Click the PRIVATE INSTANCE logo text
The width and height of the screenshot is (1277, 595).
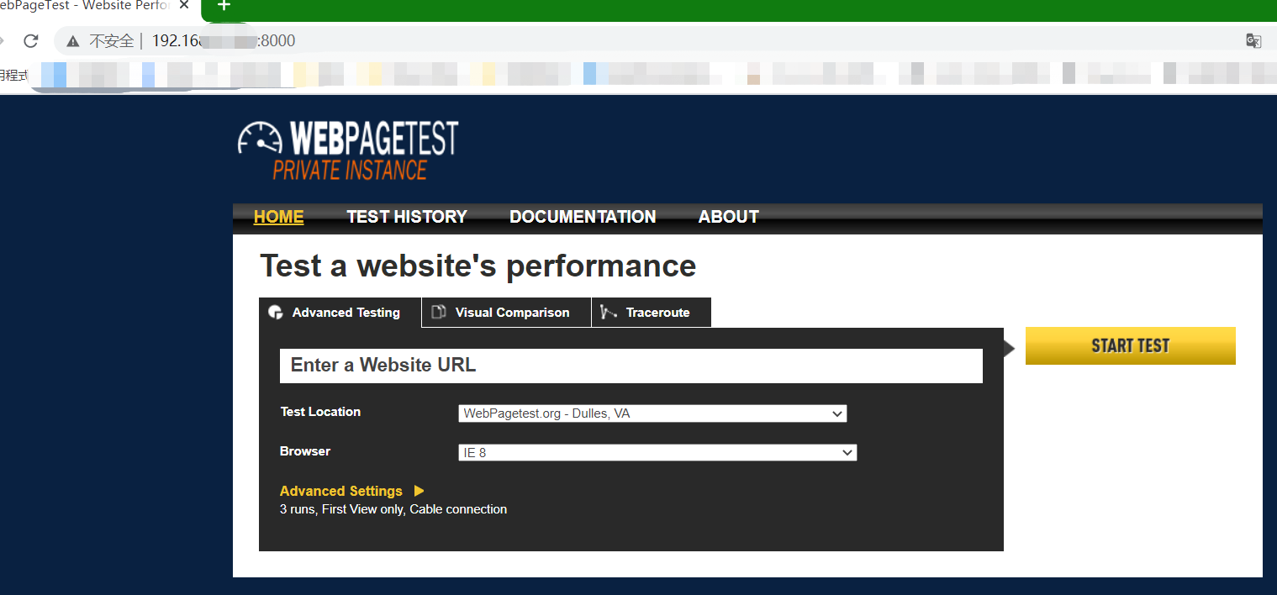350,170
